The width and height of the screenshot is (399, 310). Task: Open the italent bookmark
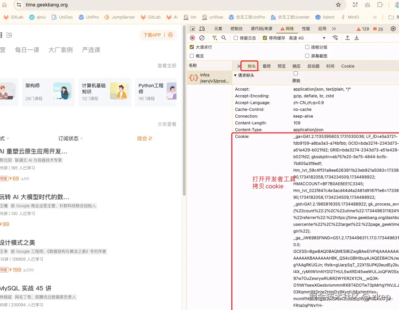pos(325,17)
